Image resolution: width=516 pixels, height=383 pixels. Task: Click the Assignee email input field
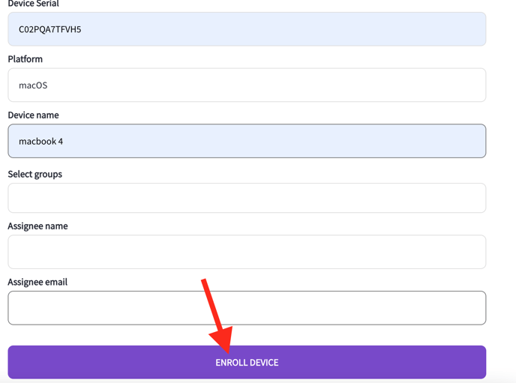tap(247, 308)
